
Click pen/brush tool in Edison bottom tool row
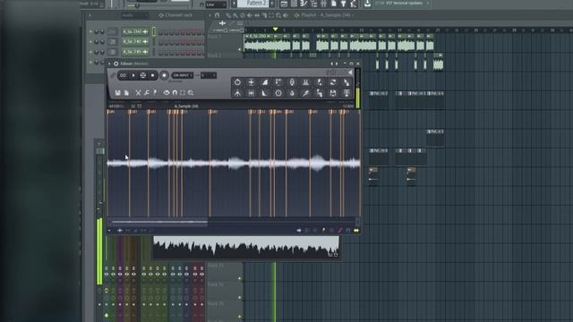[x=305, y=93]
